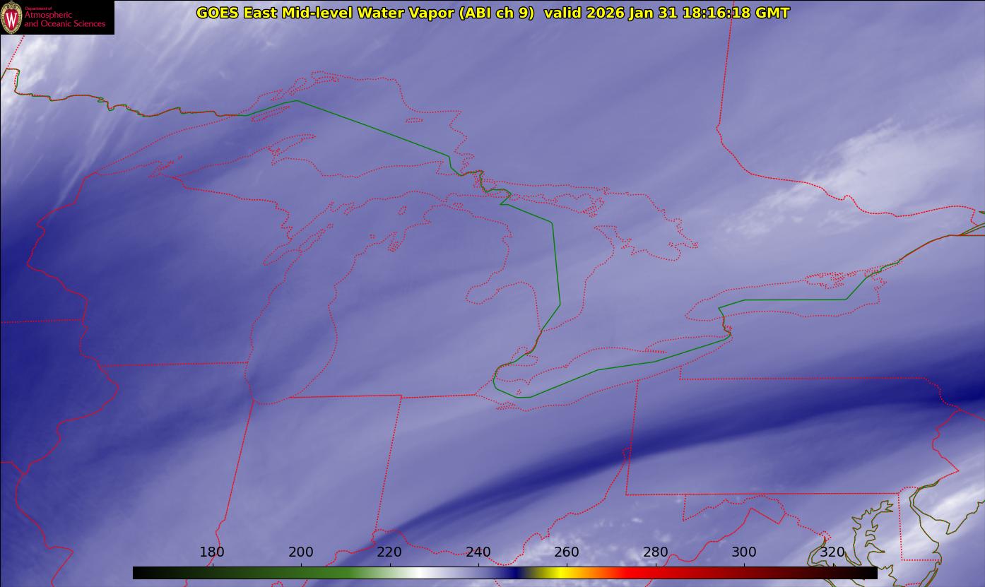Click the 280 colorbar tick label
Viewport: 985px width, 587px height.
(x=656, y=552)
